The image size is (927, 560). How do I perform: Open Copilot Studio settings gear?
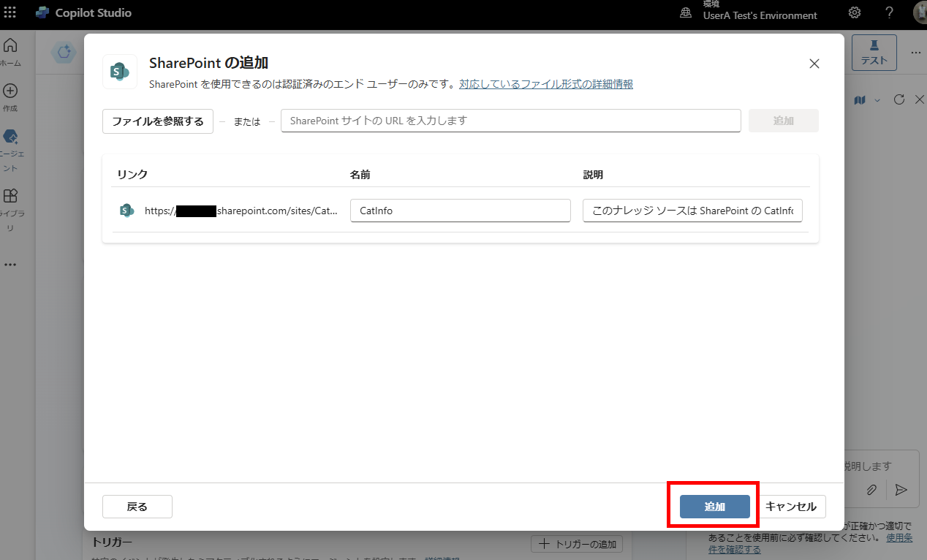(x=854, y=12)
